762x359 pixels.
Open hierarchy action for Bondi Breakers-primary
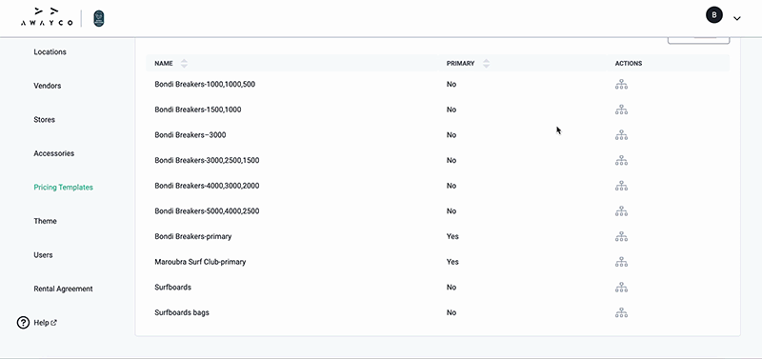[x=621, y=236]
